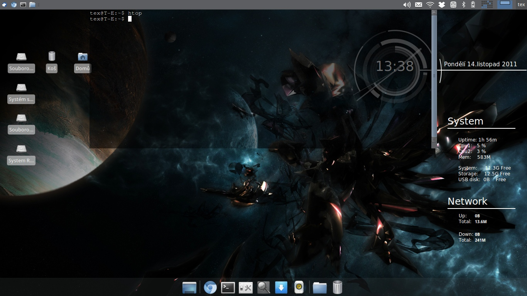Open settings manager in the dock
527x296 pixels.
[246, 288]
